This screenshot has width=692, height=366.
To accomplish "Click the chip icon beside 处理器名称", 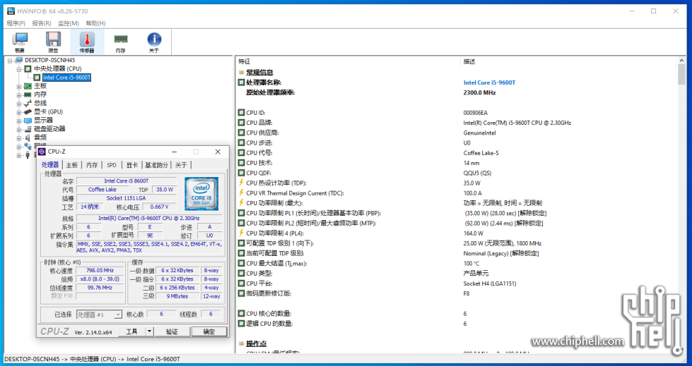I will click(x=242, y=83).
